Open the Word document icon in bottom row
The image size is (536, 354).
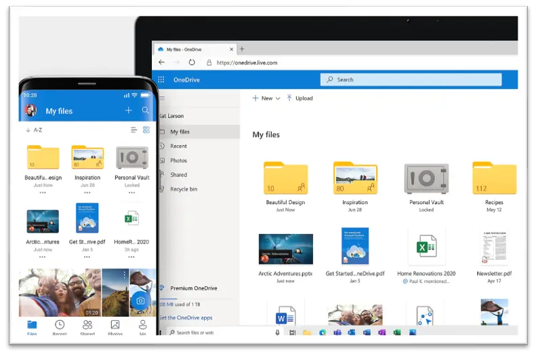285,315
